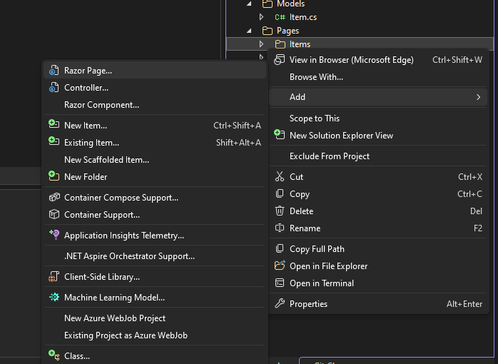498x364 pixels.
Task: Choose Razor Page... from the Add submenu
Action: [x=155, y=71]
